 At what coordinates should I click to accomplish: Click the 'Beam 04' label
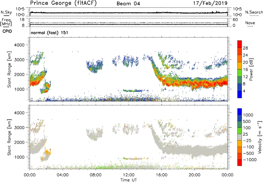coord(128,4)
